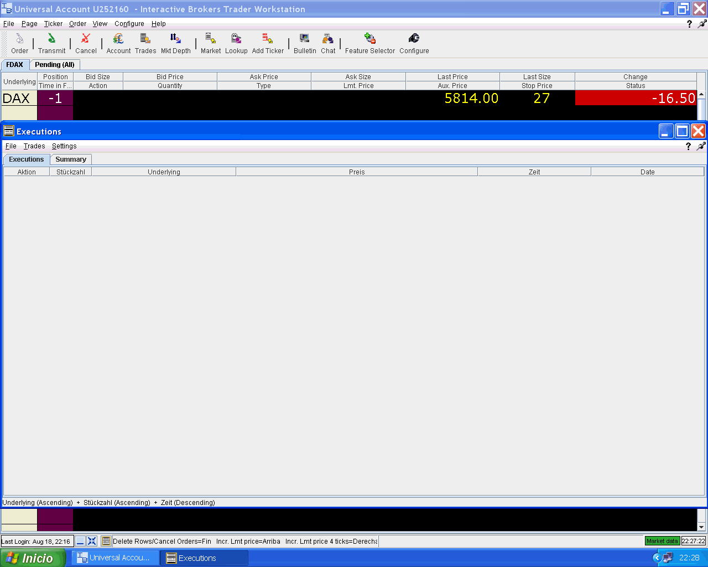Sort by the Zeit column header
The image size is (708, 567).
click(534, 172)
